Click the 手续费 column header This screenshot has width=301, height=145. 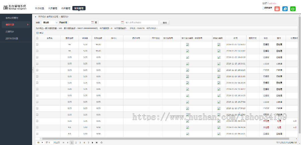click(x=85, y=38)
